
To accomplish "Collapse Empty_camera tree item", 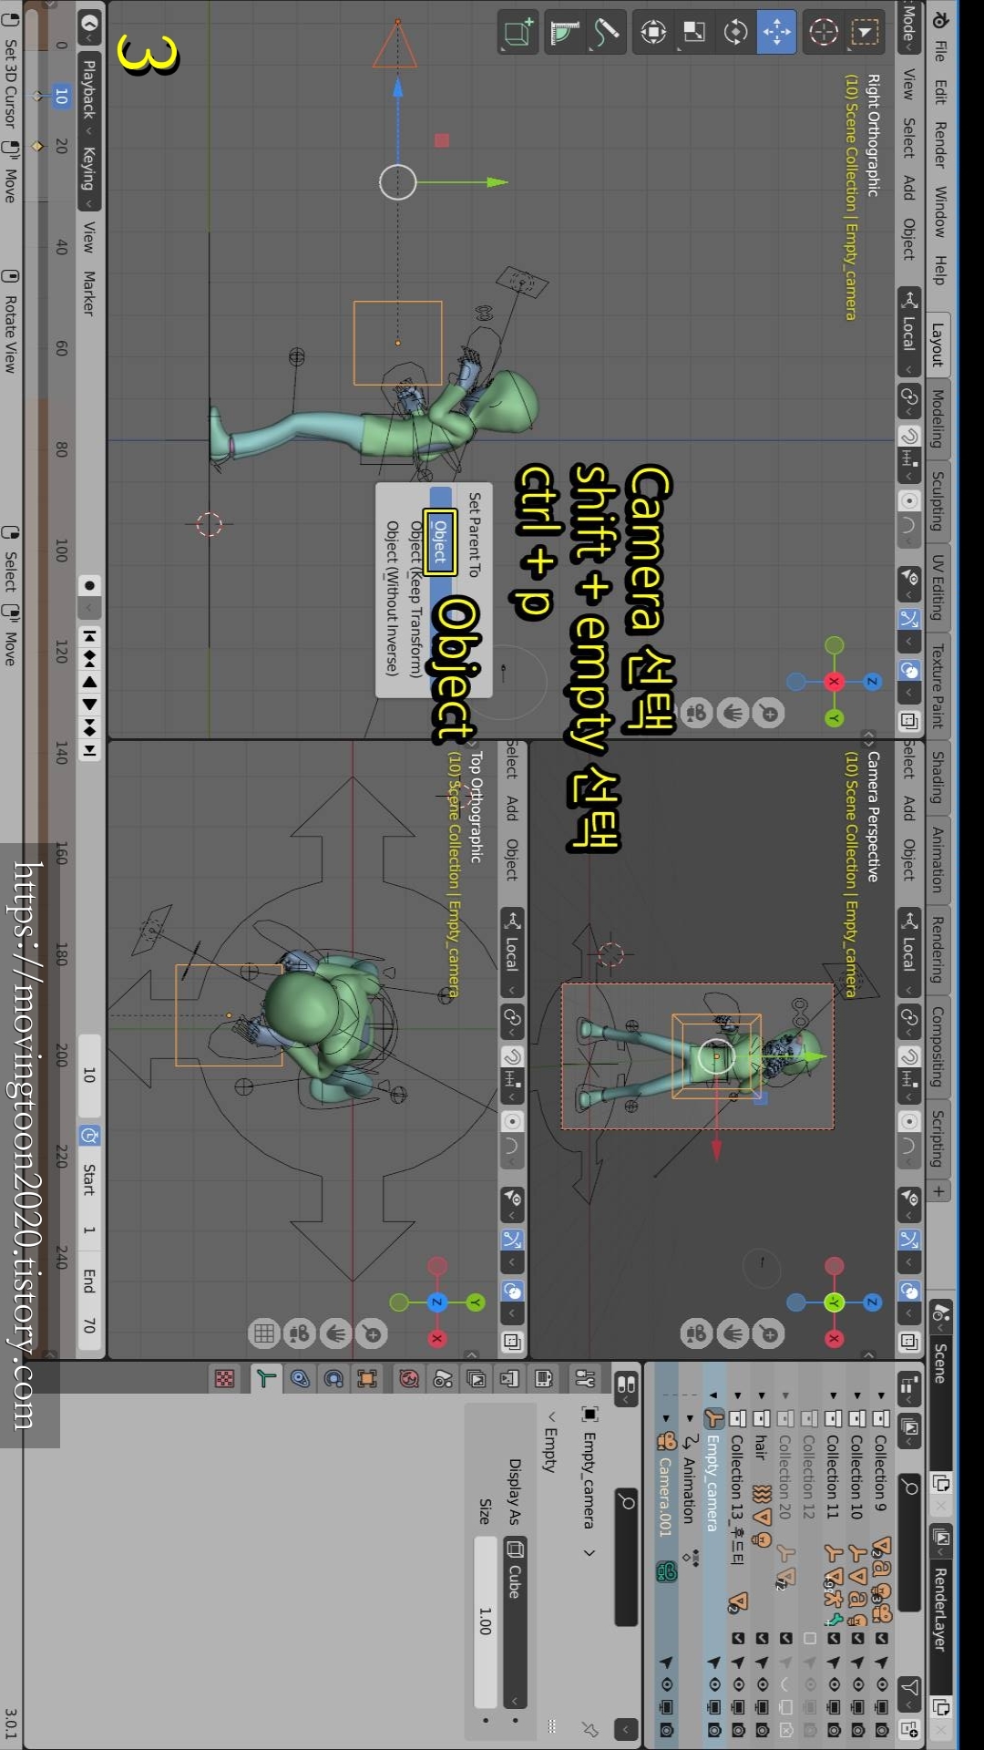I will [x=713, y=1395].
